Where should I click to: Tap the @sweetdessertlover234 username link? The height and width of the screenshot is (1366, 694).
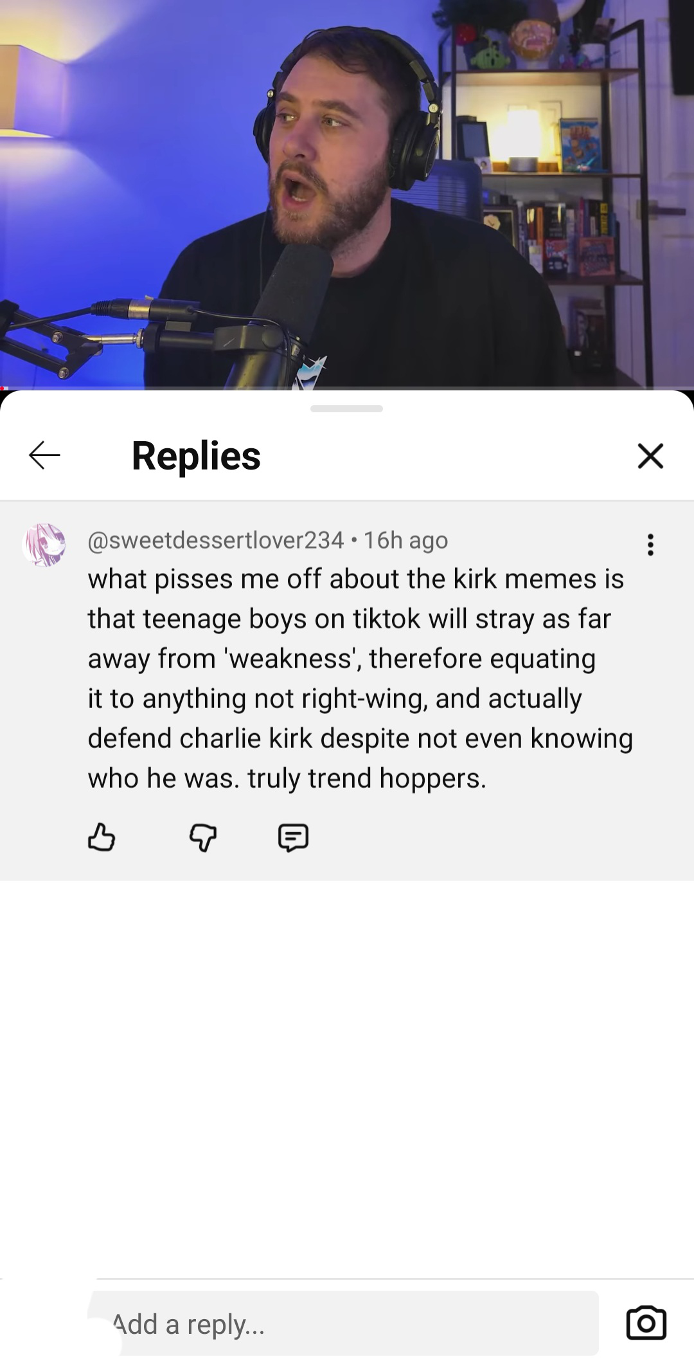pyautogui.click(x=216, y=540)
